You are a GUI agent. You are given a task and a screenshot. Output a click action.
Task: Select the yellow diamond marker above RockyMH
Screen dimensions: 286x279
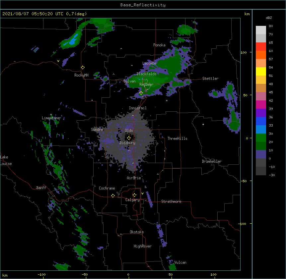point(83,68)
